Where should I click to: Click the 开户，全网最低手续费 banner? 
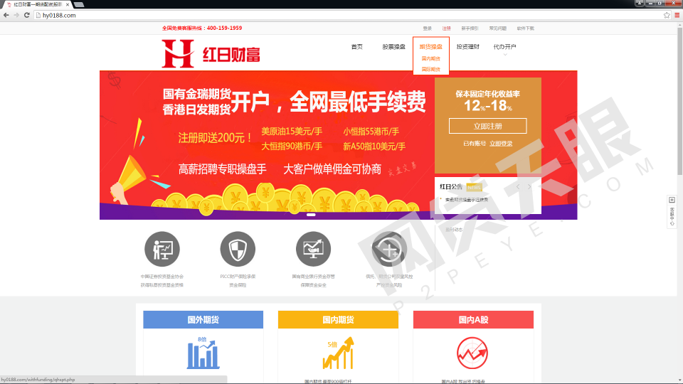(x=328, y=102)
